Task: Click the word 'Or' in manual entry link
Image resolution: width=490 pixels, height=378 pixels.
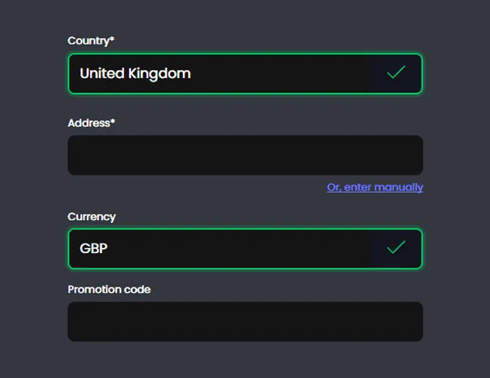Action: [333, 187]
